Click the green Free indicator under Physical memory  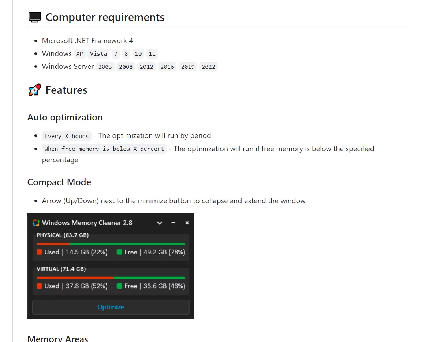tap(119, 252)
